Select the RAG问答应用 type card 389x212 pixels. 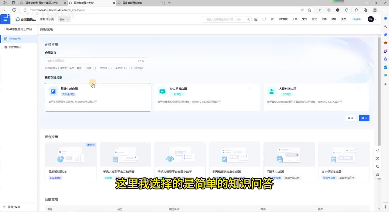[207, 97]
